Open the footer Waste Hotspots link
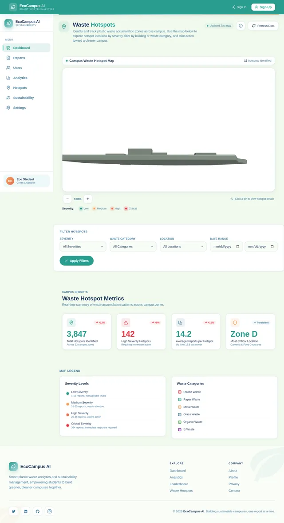Image resolution: width=284 pixels, height=523 pixels. (x=181, y=491)
